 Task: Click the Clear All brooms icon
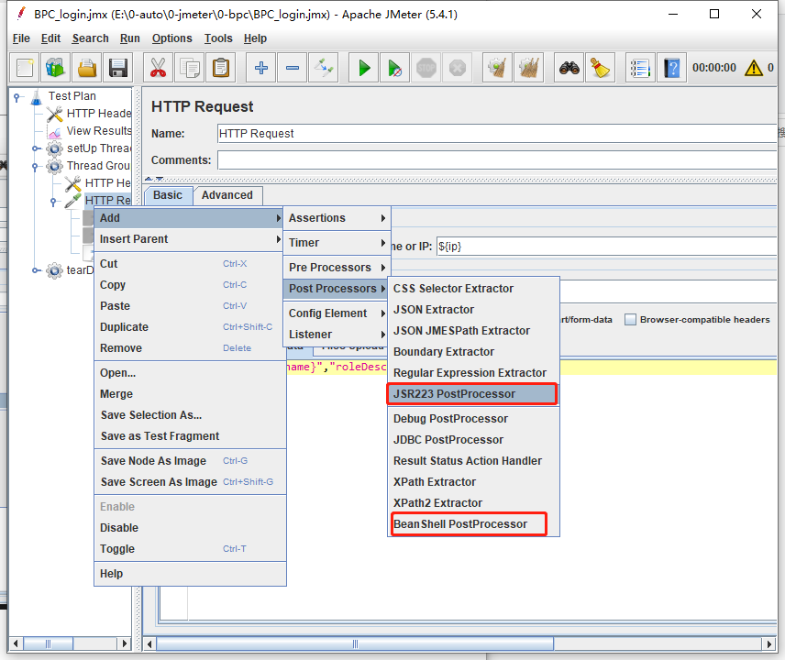[528, 68]
